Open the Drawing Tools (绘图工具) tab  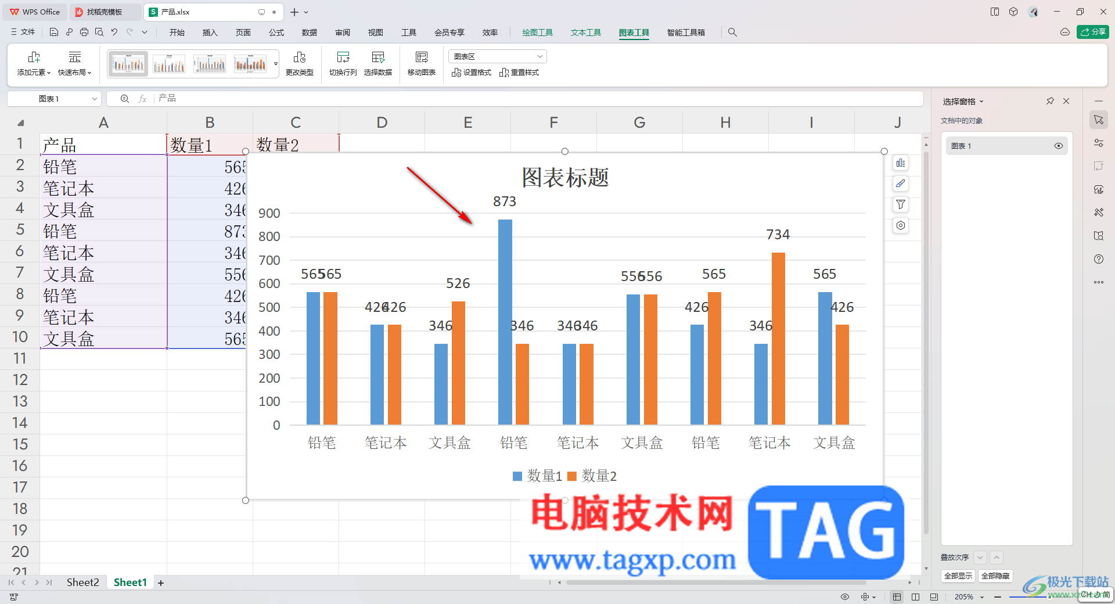(x=537, y=33)
